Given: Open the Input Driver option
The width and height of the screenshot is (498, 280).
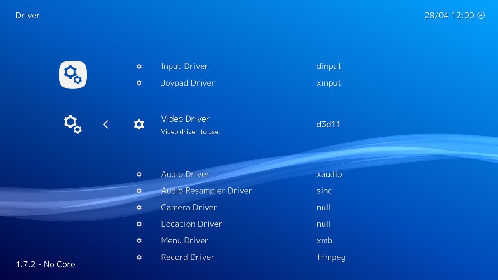Looking at the screenshot, I should [184, 66].
